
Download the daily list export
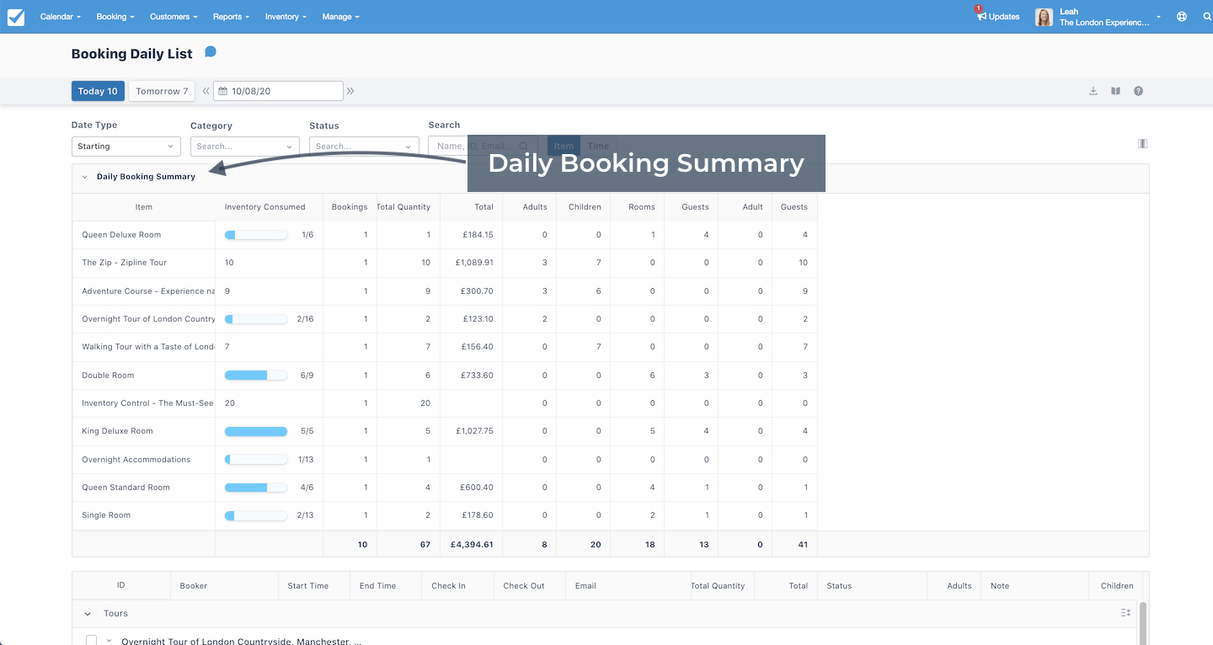pos(1093,91)
